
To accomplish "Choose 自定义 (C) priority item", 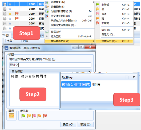I will pyautogui.click(x=114, y=34).
